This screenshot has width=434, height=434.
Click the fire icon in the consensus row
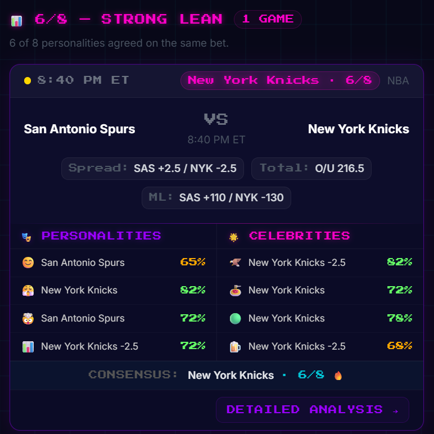pyautogui.click(x=338, y=376)
